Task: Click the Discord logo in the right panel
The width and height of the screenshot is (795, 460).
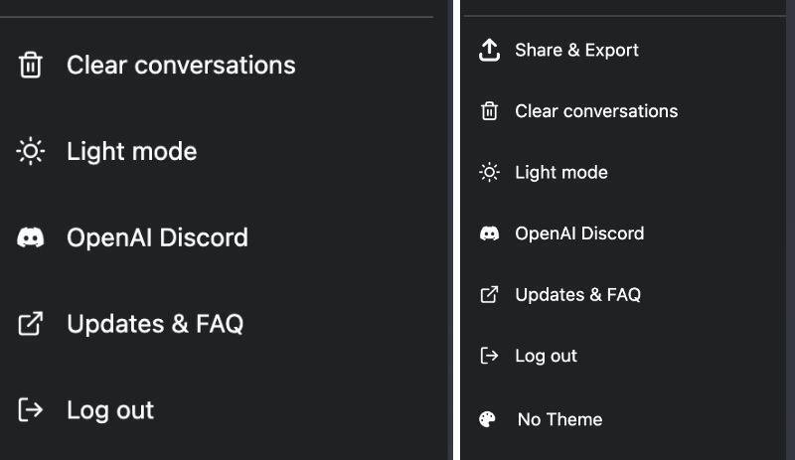Action: tap(488, 233)
